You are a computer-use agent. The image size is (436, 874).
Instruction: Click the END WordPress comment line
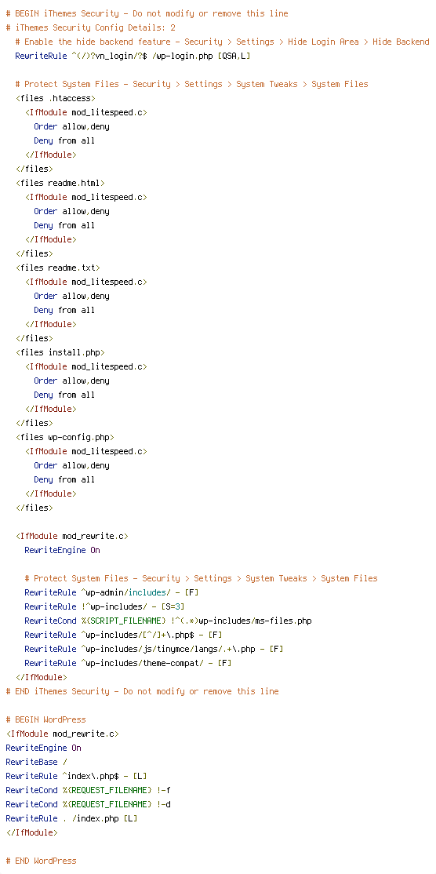(x=42, y=861)
